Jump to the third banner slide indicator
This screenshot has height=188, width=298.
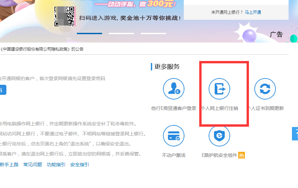[x=153, y=34]
